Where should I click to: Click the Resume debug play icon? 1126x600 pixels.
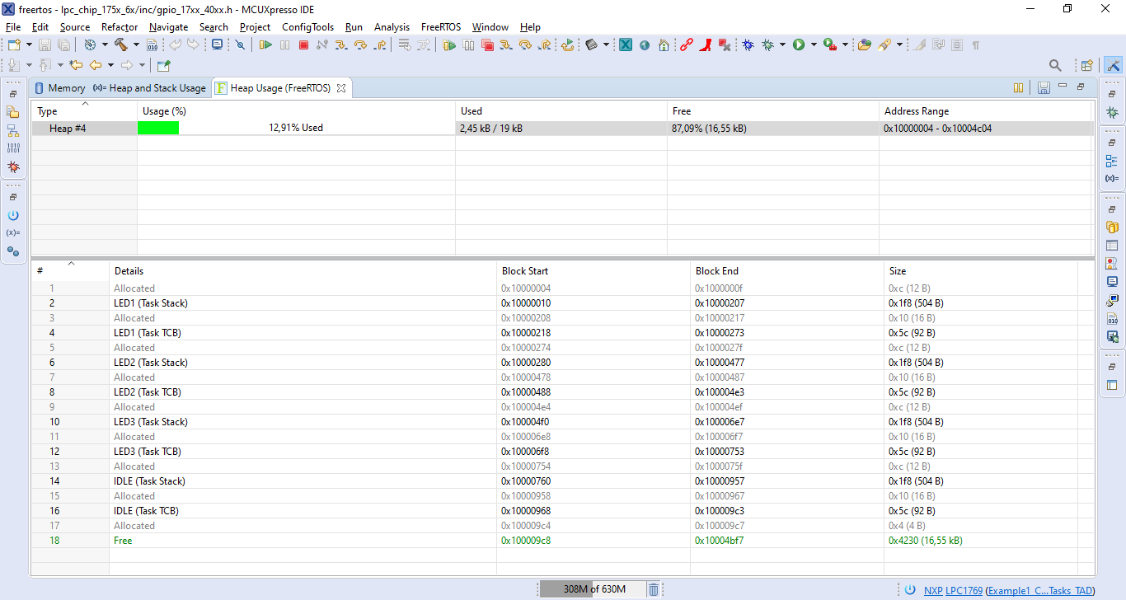(x=265, y=45)
